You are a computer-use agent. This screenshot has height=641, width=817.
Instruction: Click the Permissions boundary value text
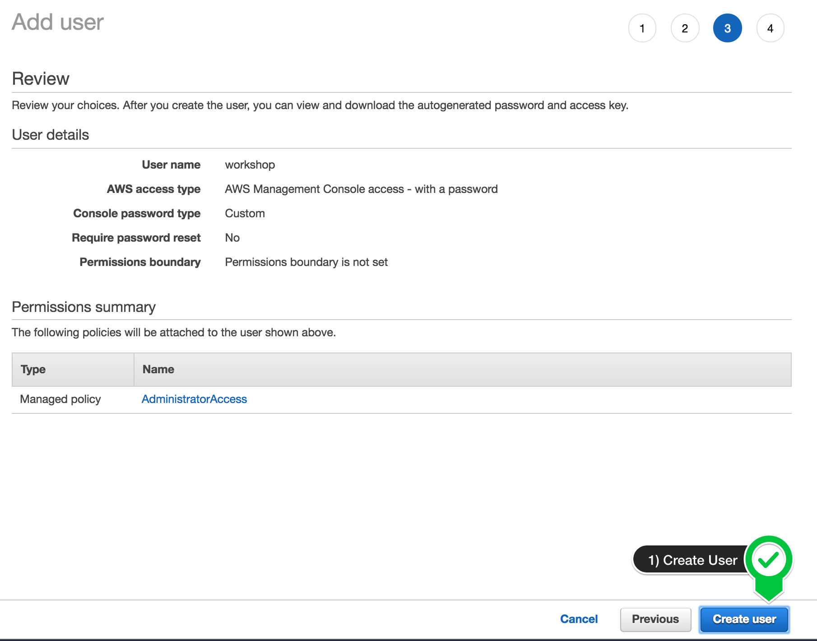(x=306, y=262)
